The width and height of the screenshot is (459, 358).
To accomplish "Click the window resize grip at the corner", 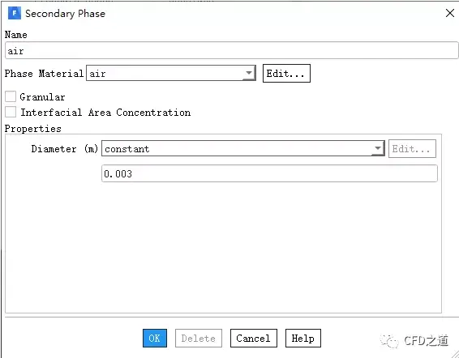I will 454,353.
